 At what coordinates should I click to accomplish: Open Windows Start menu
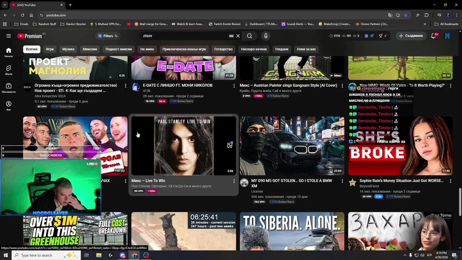(5, 255)
